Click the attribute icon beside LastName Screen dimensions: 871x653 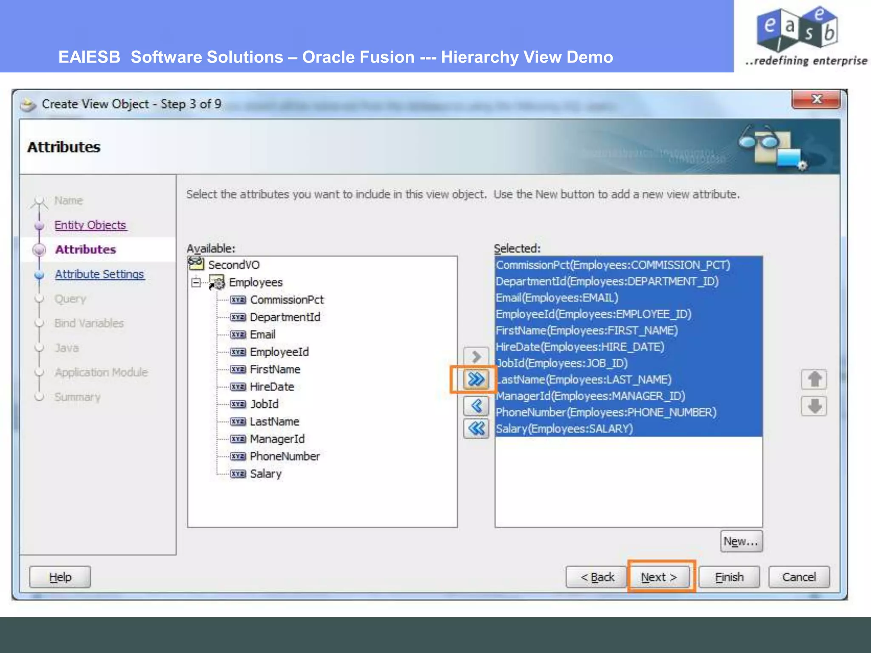pyautogui.click(x=238, y=422)
